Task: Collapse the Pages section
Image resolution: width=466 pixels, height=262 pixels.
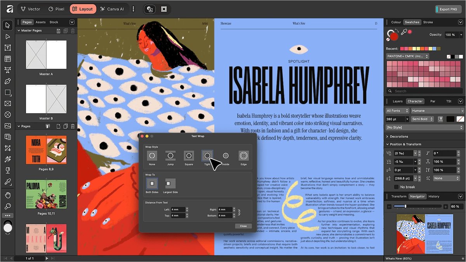Action: tap(18, 126)
